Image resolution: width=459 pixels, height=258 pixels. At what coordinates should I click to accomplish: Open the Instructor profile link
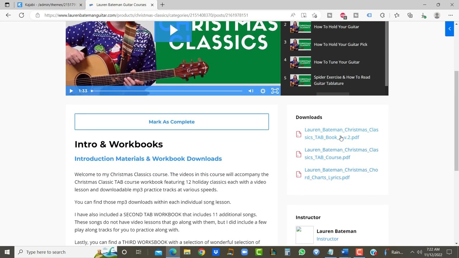(327, 239)
